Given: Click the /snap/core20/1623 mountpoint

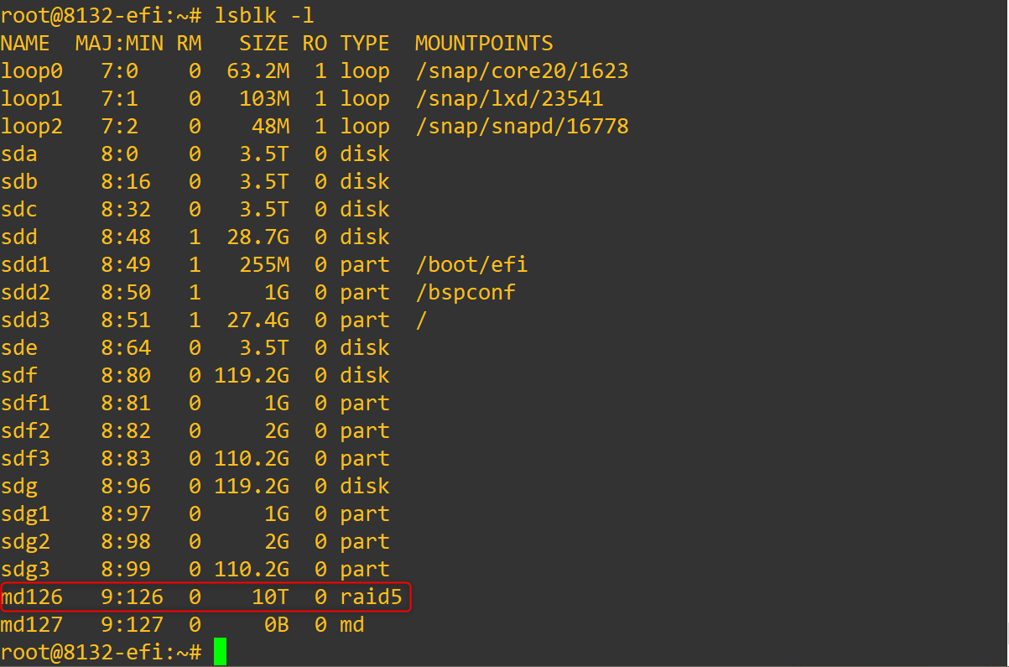Looking at the screenshot, I should [522, 71].
